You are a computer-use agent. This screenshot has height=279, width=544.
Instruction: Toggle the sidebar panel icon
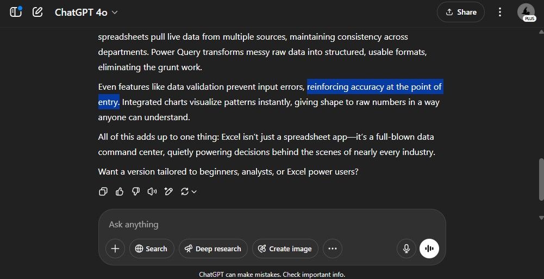[x=16, y=12]
